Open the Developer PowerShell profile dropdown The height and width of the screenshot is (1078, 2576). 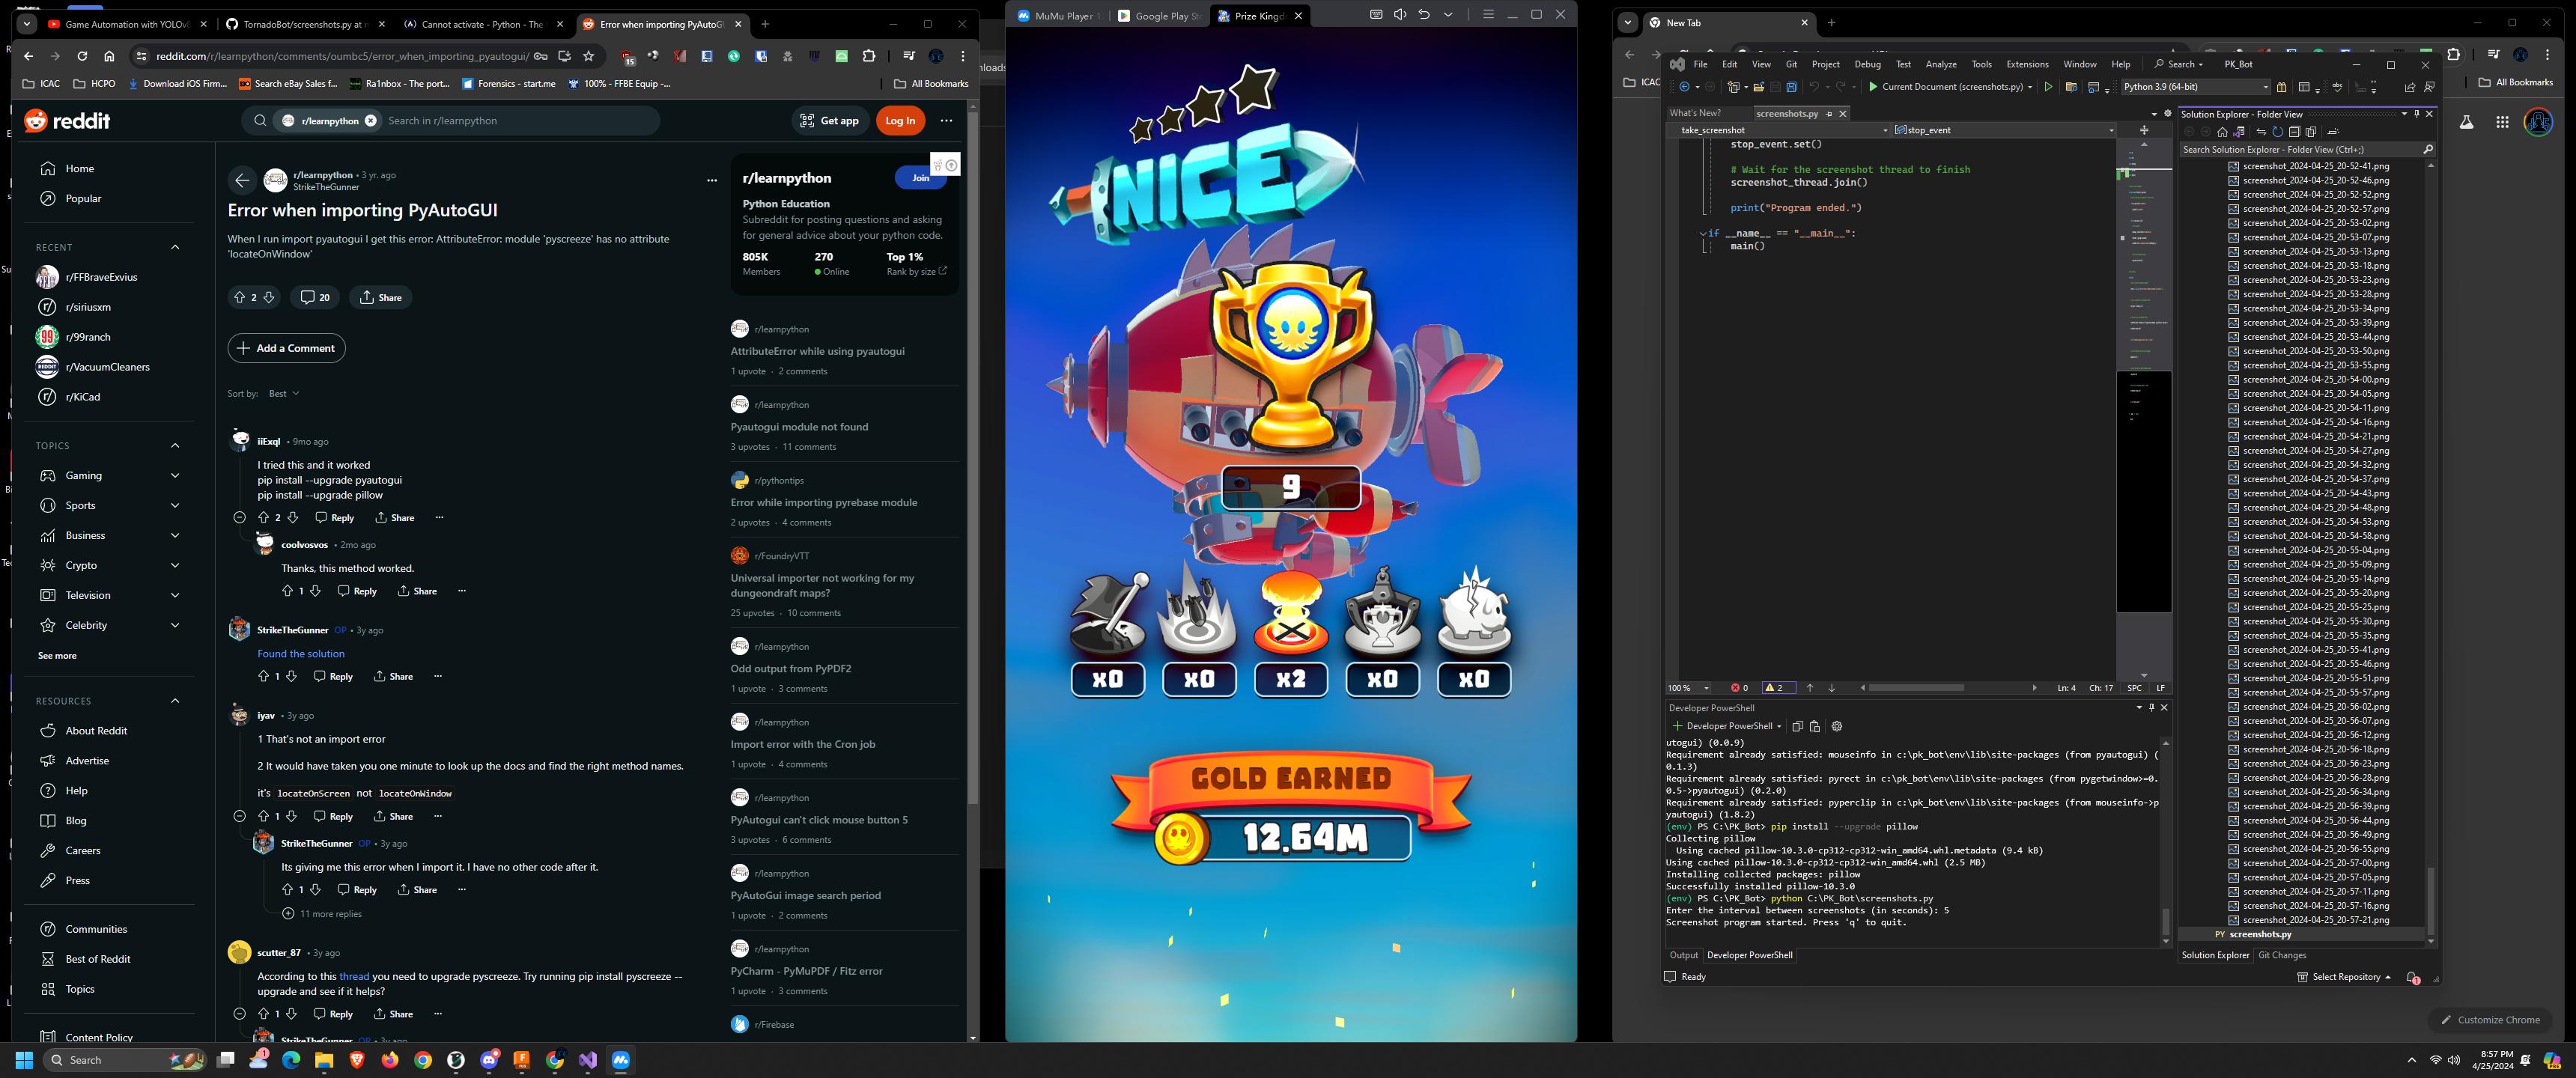[x=1779, y=726]
